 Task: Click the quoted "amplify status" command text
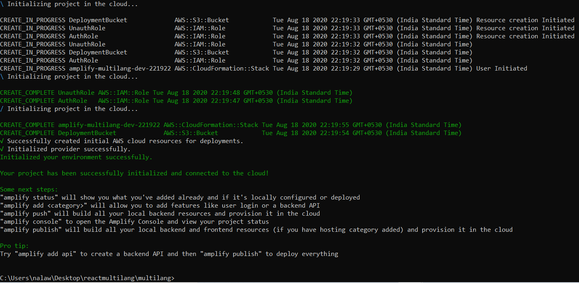[27, 198]
